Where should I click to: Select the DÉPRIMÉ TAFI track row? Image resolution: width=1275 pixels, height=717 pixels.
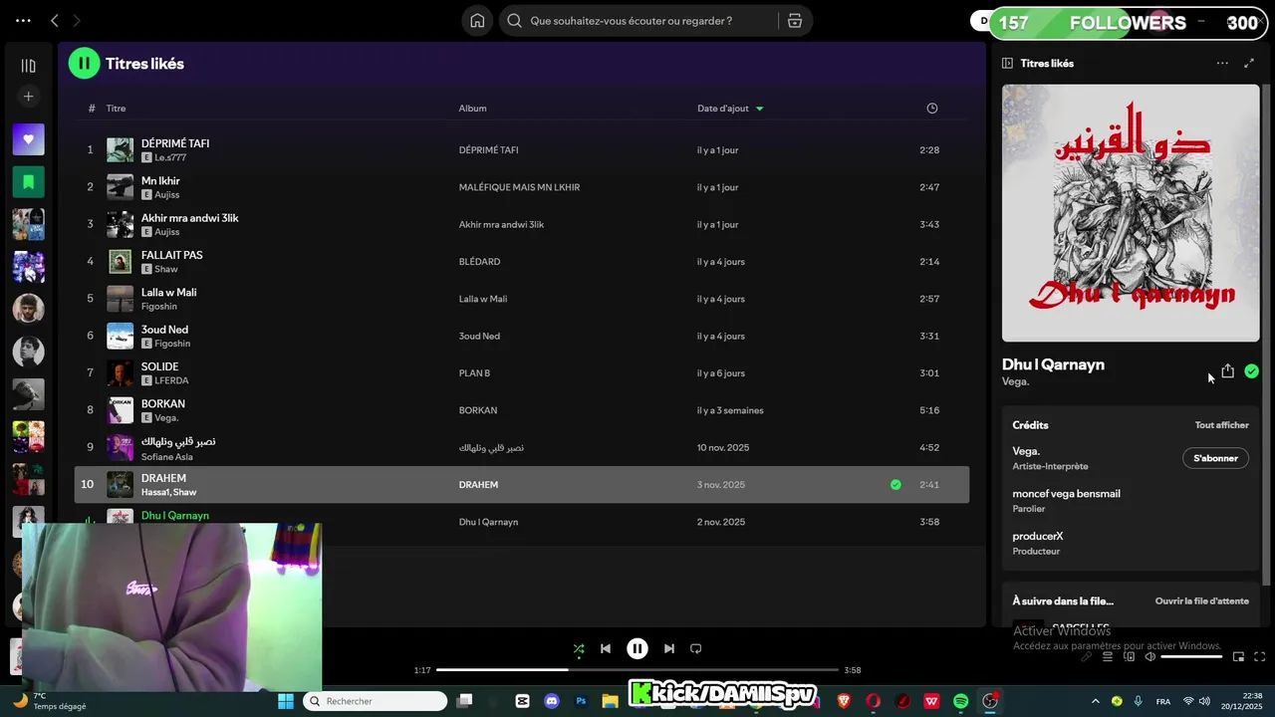(521, 150)
